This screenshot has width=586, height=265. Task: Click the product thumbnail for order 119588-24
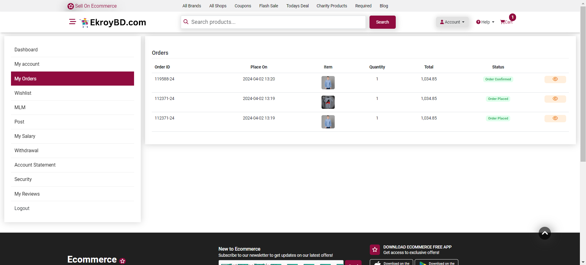point(328,83)
